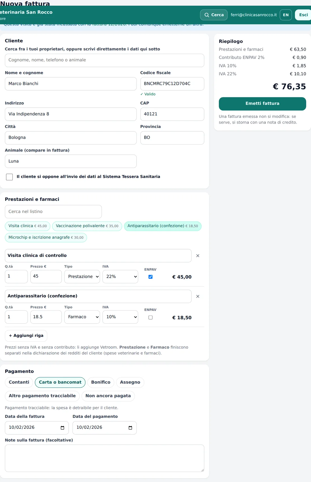311x482 pixels.
Task: Click the Emetti fattura button
Action: click(x=262, y=104)
